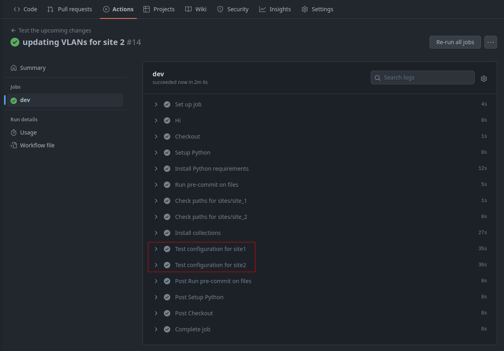Click the Workflow file icon in sidebar
This screenshot has height=351, width=504.
click(x=14, y=145)
